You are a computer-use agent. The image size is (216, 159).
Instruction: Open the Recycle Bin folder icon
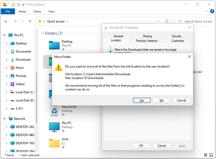pos(54,111)
